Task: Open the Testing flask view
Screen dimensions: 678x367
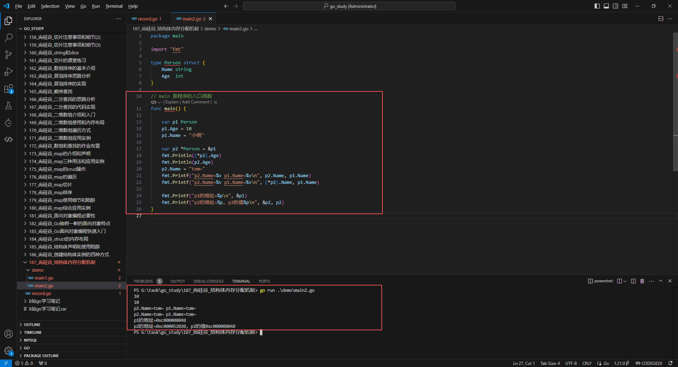Action: (x=8, y=106)
